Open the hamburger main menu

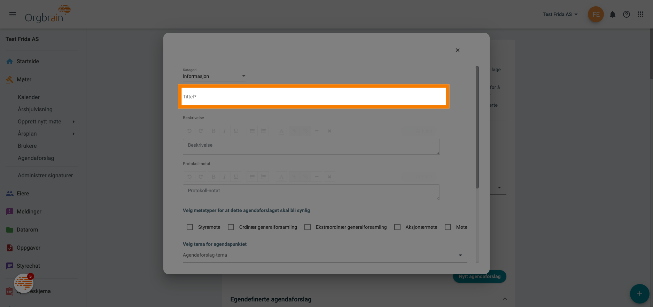click(x=13, y=14)
